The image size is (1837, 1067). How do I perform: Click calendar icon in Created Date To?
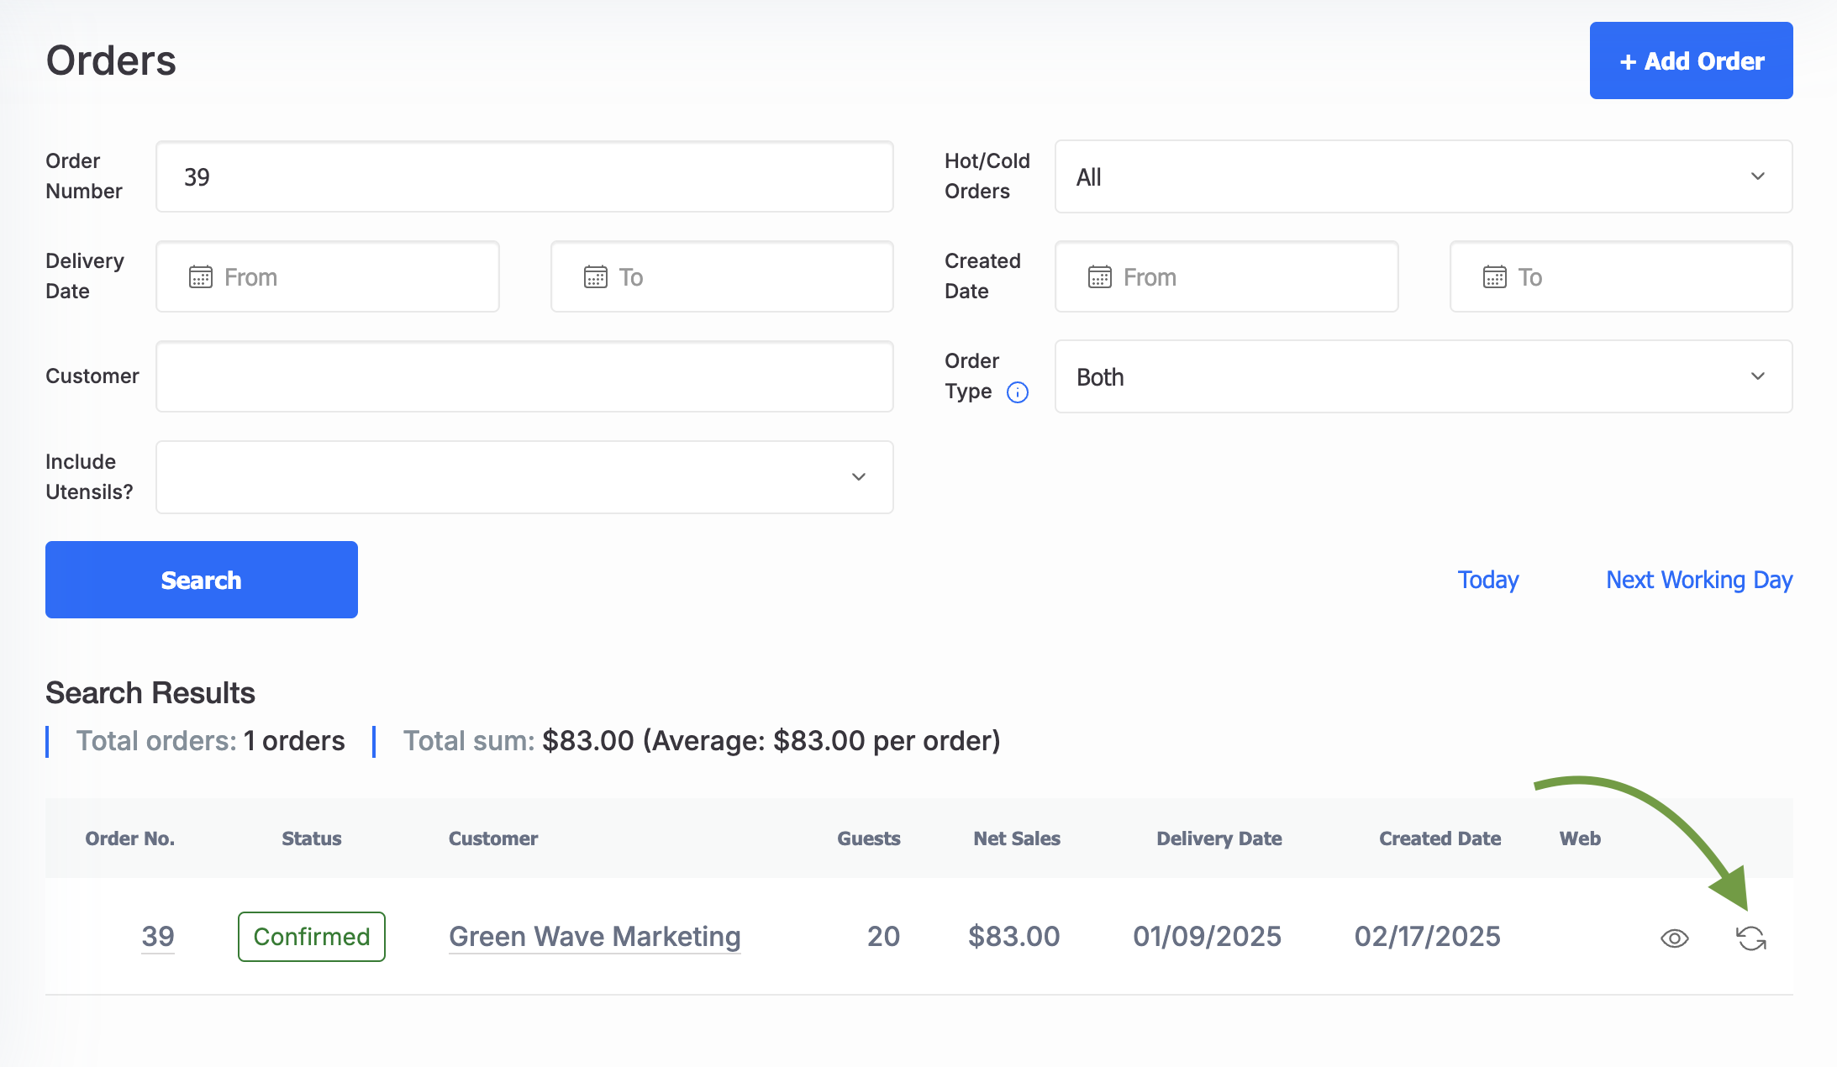coord(1495,277)
